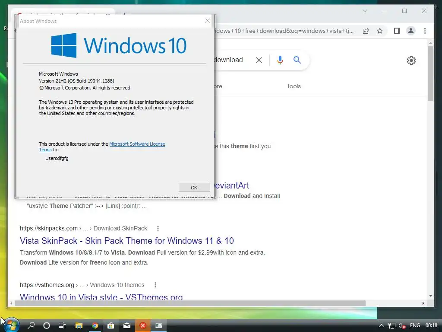442x332 pixels.
Task: Close the About Windows dialog
Action: click(208, 21)
